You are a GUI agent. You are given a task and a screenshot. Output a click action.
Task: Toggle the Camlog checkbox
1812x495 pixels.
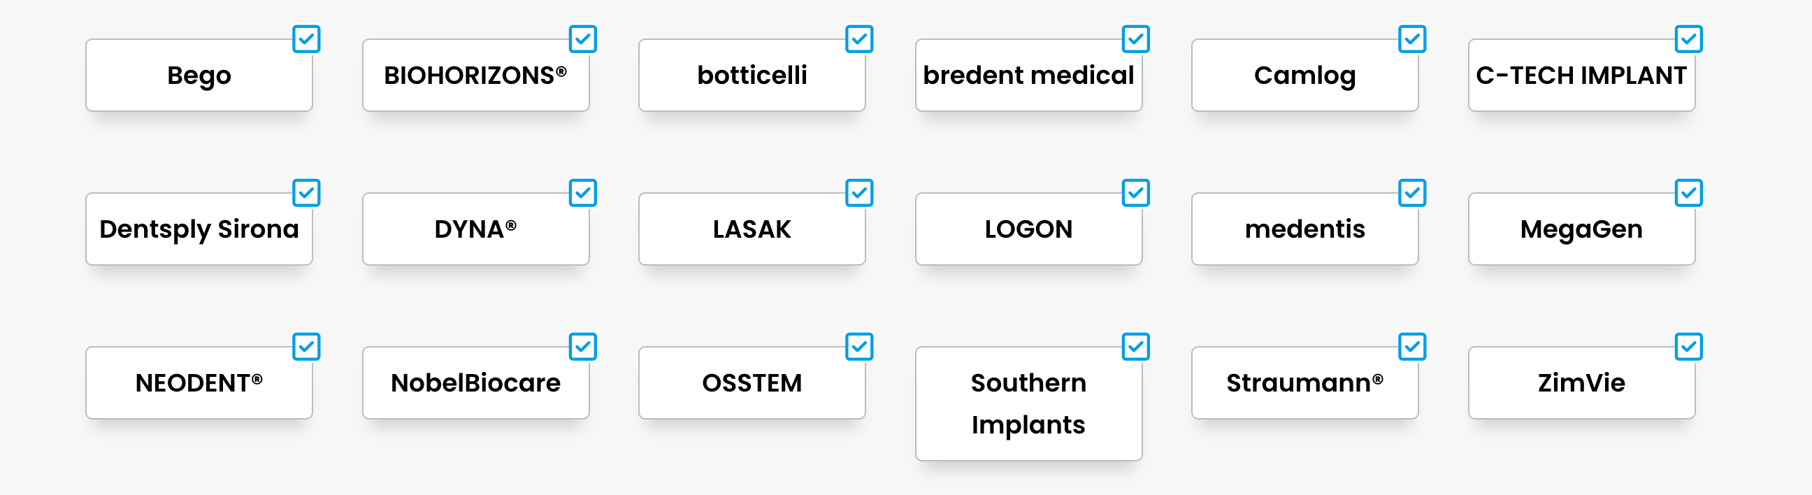(x=1411, y=39)
